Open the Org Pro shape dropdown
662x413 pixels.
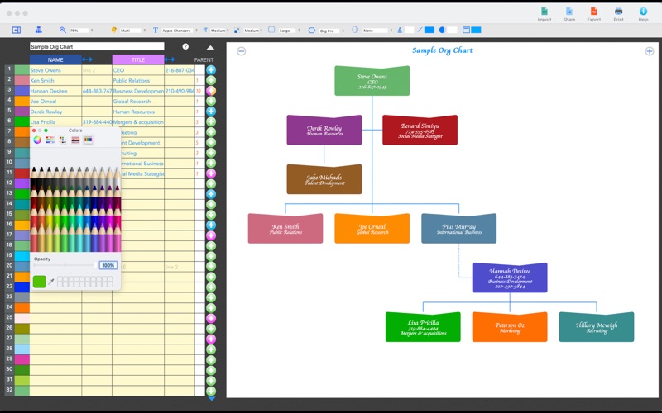pyautogui.click(x=332, y=31)
